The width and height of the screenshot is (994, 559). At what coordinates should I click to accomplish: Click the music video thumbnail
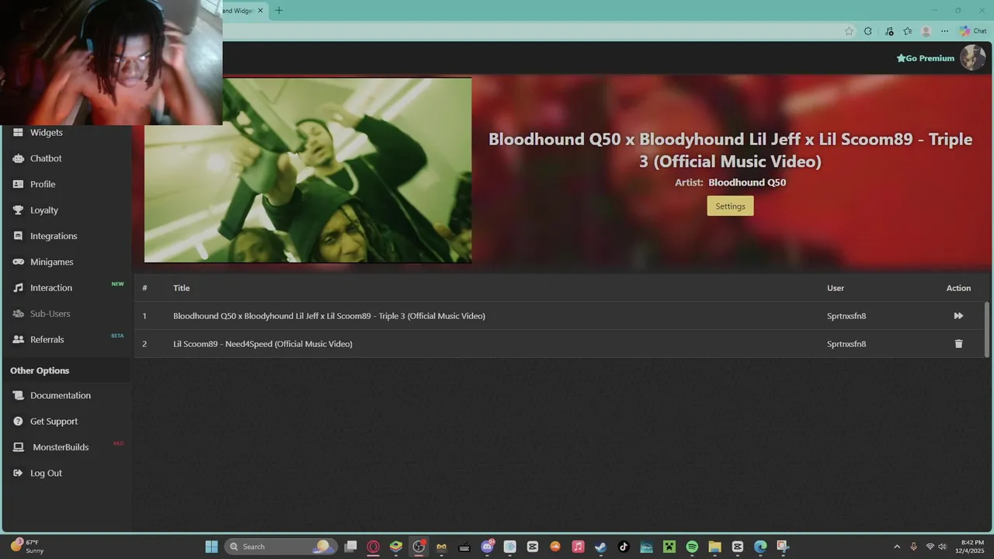[x=308, y=170]
